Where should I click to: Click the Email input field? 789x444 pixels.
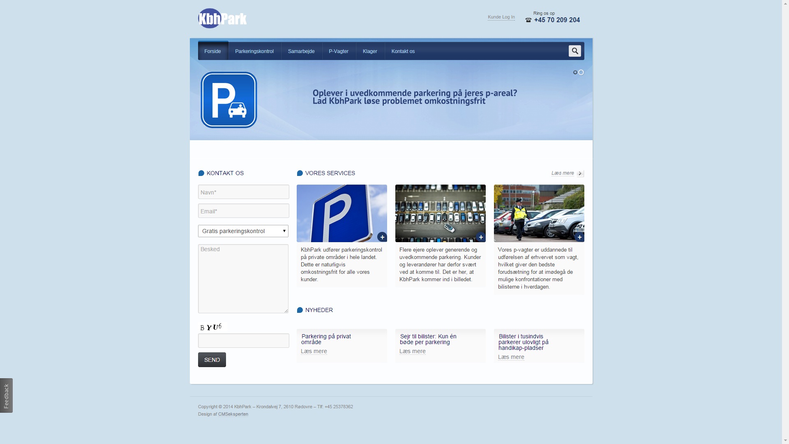244,211
